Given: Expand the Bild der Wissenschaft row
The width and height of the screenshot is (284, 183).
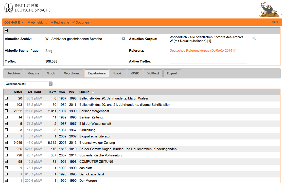Looking at the screenshot, I should point(6,124).
